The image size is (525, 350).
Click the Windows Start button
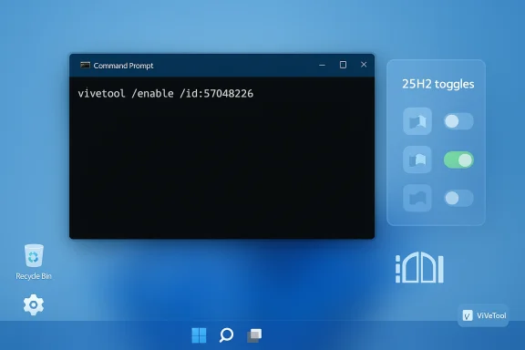199,335
